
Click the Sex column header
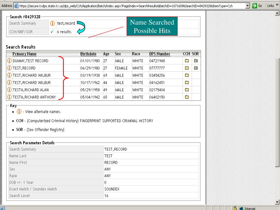coord(118,54)
